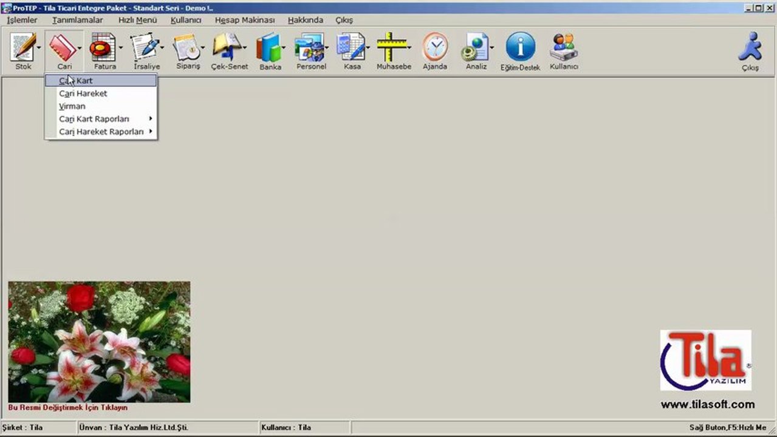Select the Virman menu entry
Viewport: 777px width, 437px height.
click(101, 106)
